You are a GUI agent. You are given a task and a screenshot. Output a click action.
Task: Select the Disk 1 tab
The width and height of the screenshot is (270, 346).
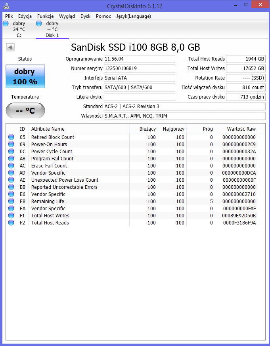(52, 29)
